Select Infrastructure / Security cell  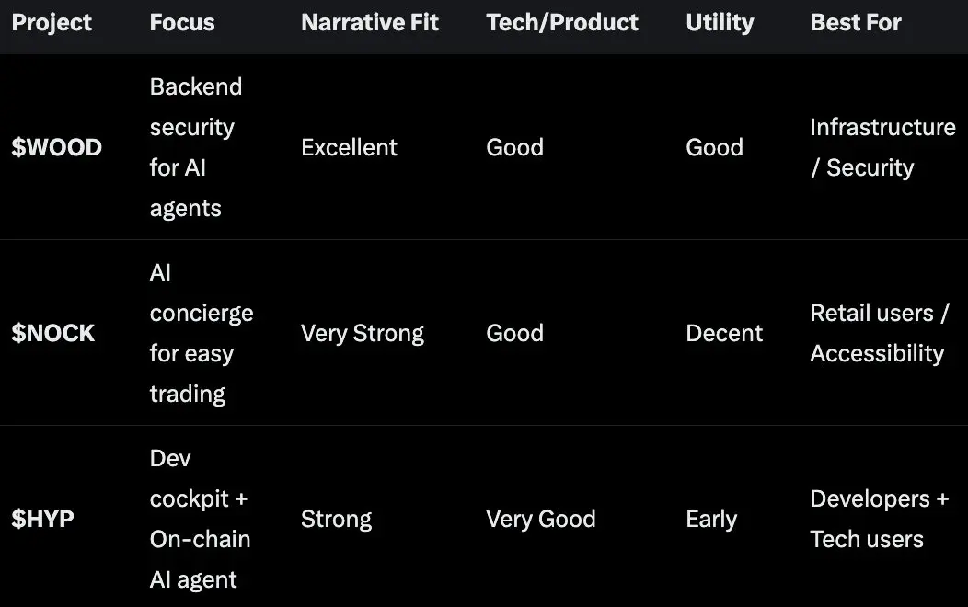tap(882, 147)
